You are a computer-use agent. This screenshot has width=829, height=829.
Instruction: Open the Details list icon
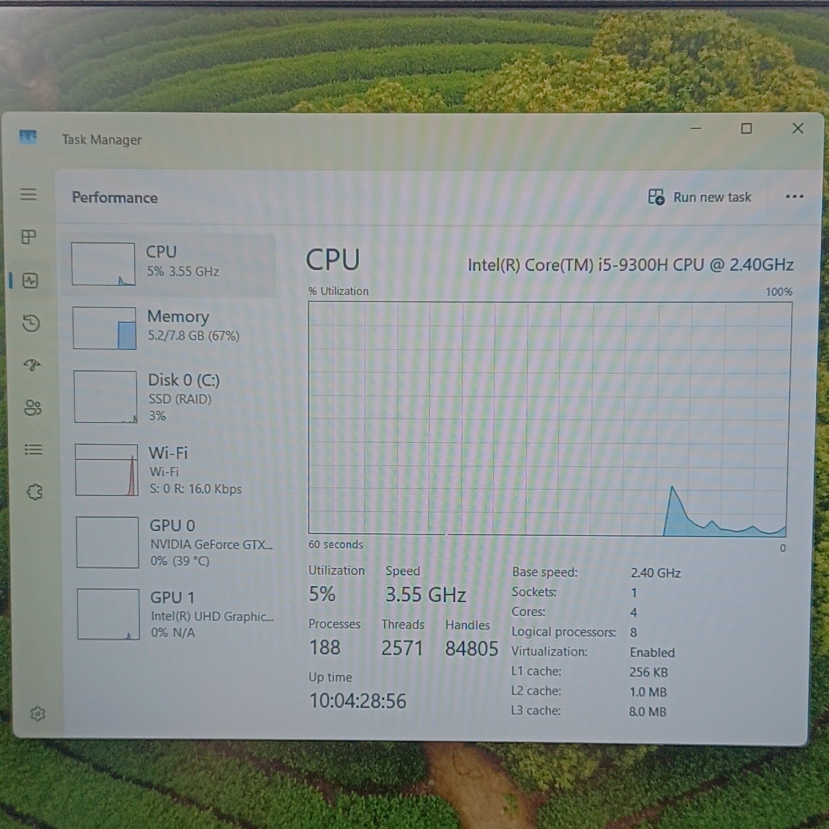(x=33, y=449)
